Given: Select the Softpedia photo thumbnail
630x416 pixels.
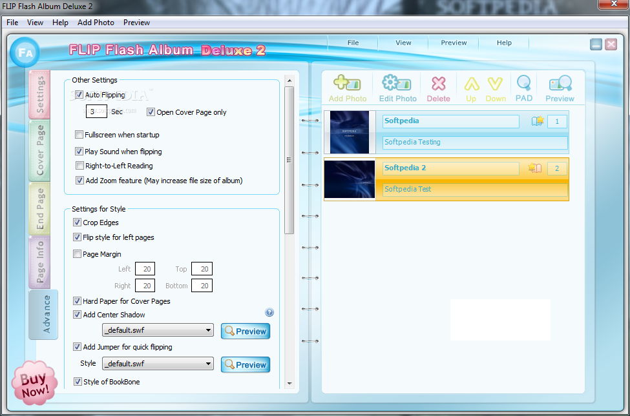Looking at the screenshot, I should tap(349, 132).
